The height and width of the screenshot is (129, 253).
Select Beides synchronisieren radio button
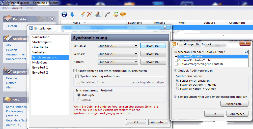click(177, 81)
